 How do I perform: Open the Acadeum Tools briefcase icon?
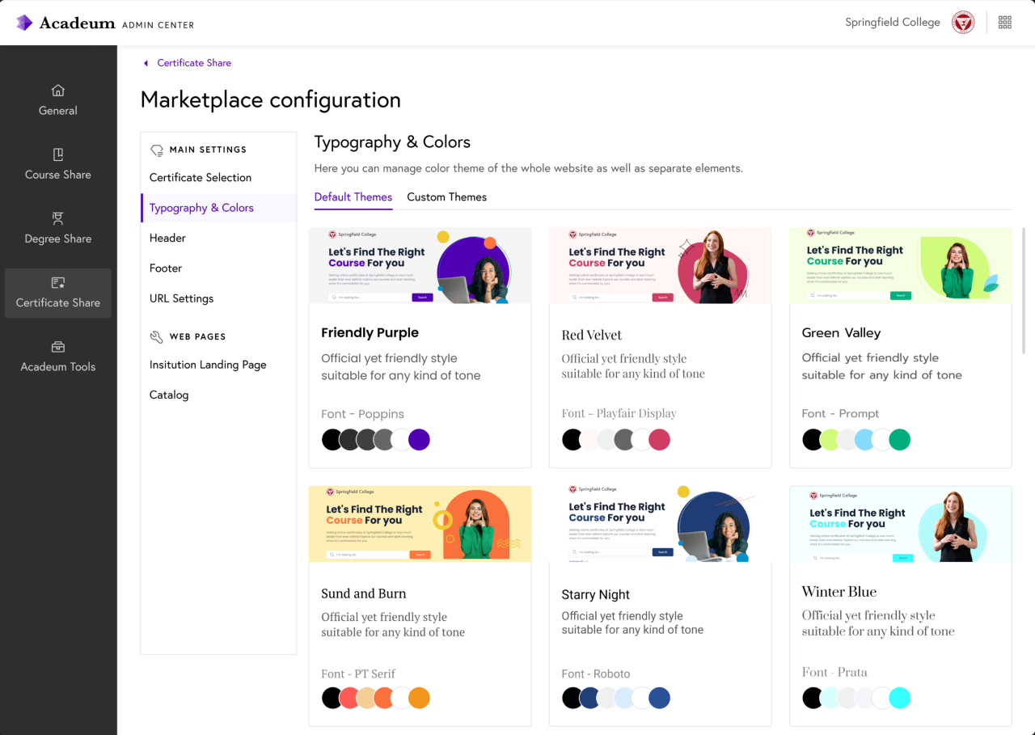tap(58, 347)
